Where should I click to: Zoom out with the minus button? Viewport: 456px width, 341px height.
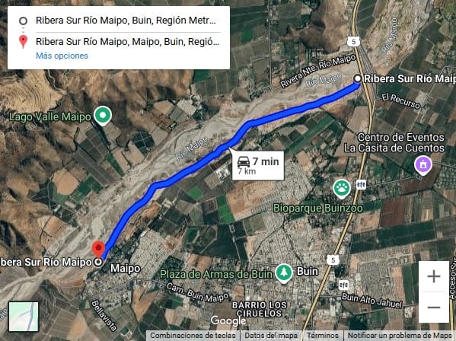tap(434, 308)
